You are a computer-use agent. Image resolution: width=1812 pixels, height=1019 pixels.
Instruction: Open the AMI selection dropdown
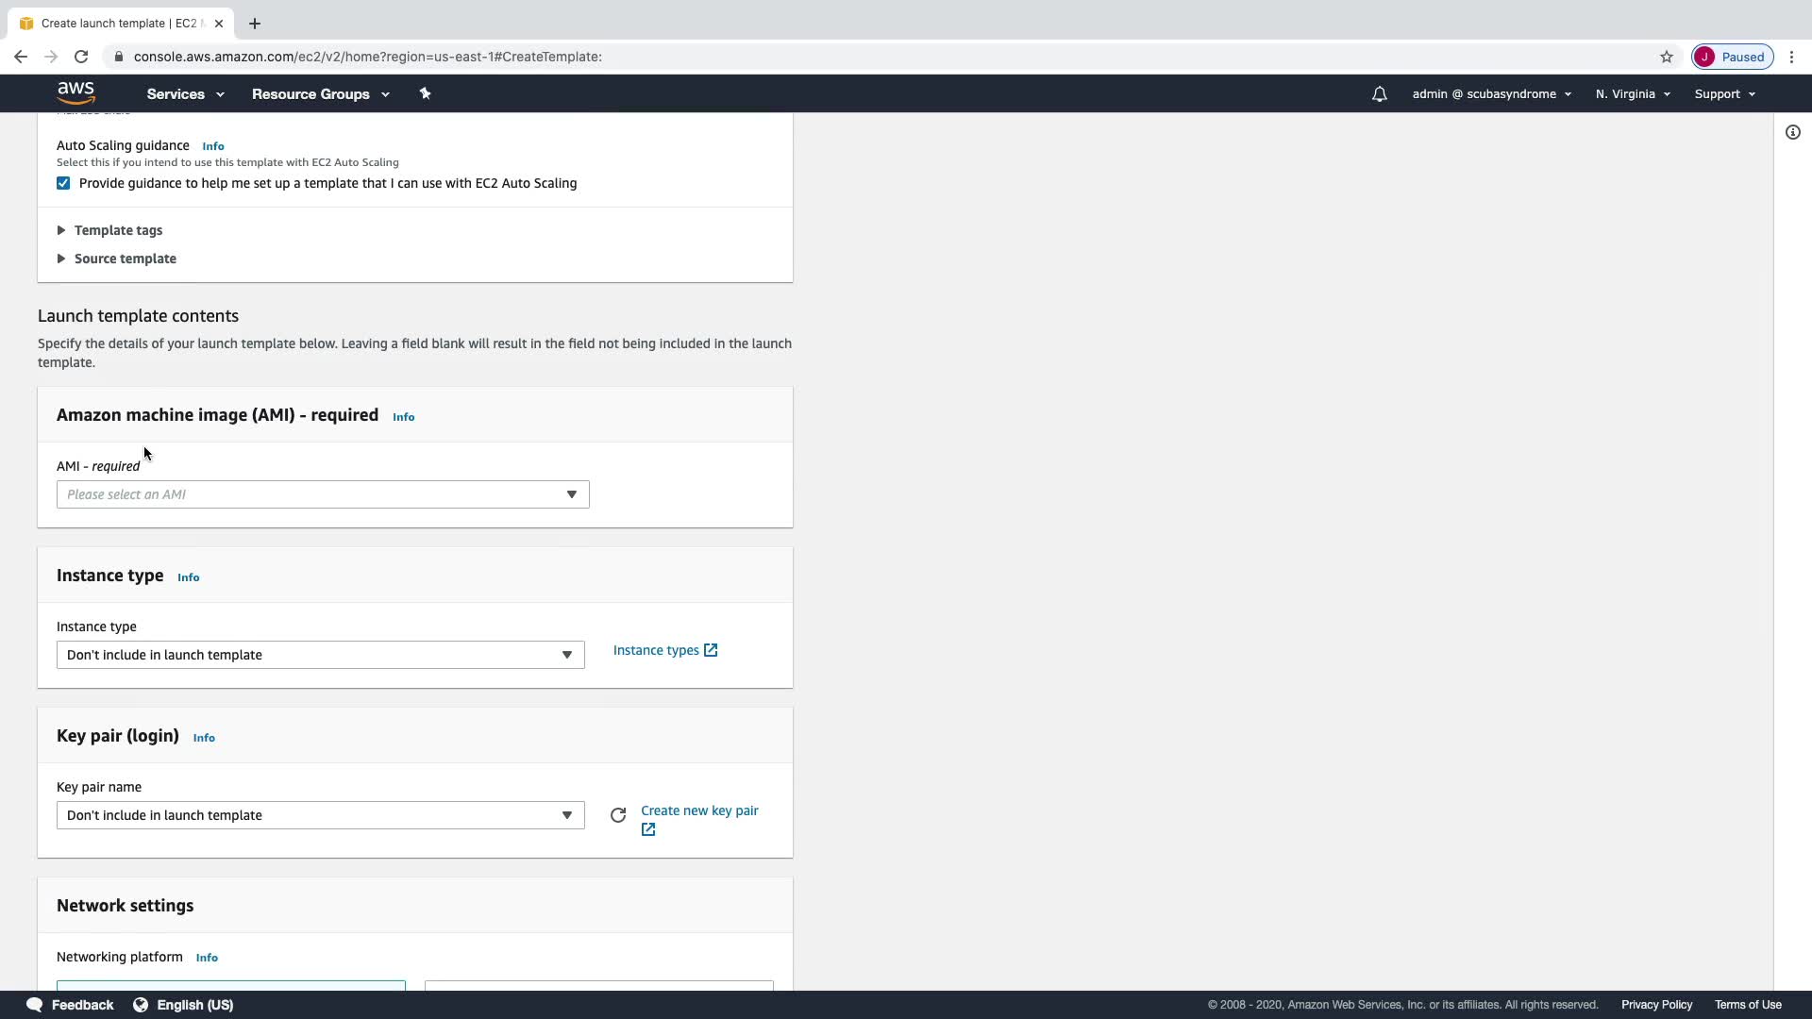(322, 494)
